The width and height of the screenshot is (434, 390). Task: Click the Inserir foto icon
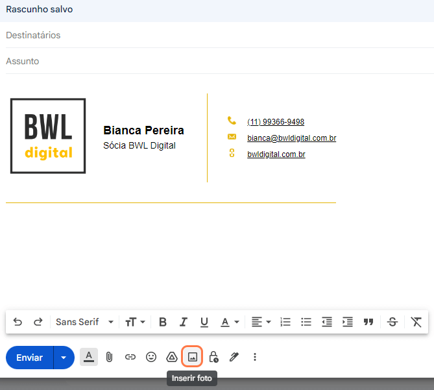[192, 357]
